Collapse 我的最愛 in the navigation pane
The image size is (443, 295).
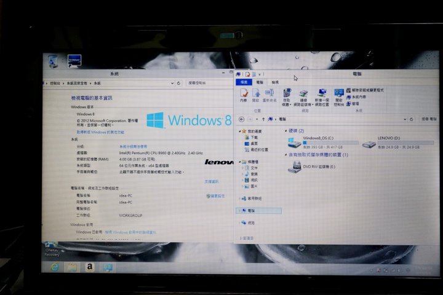(240, 132)
